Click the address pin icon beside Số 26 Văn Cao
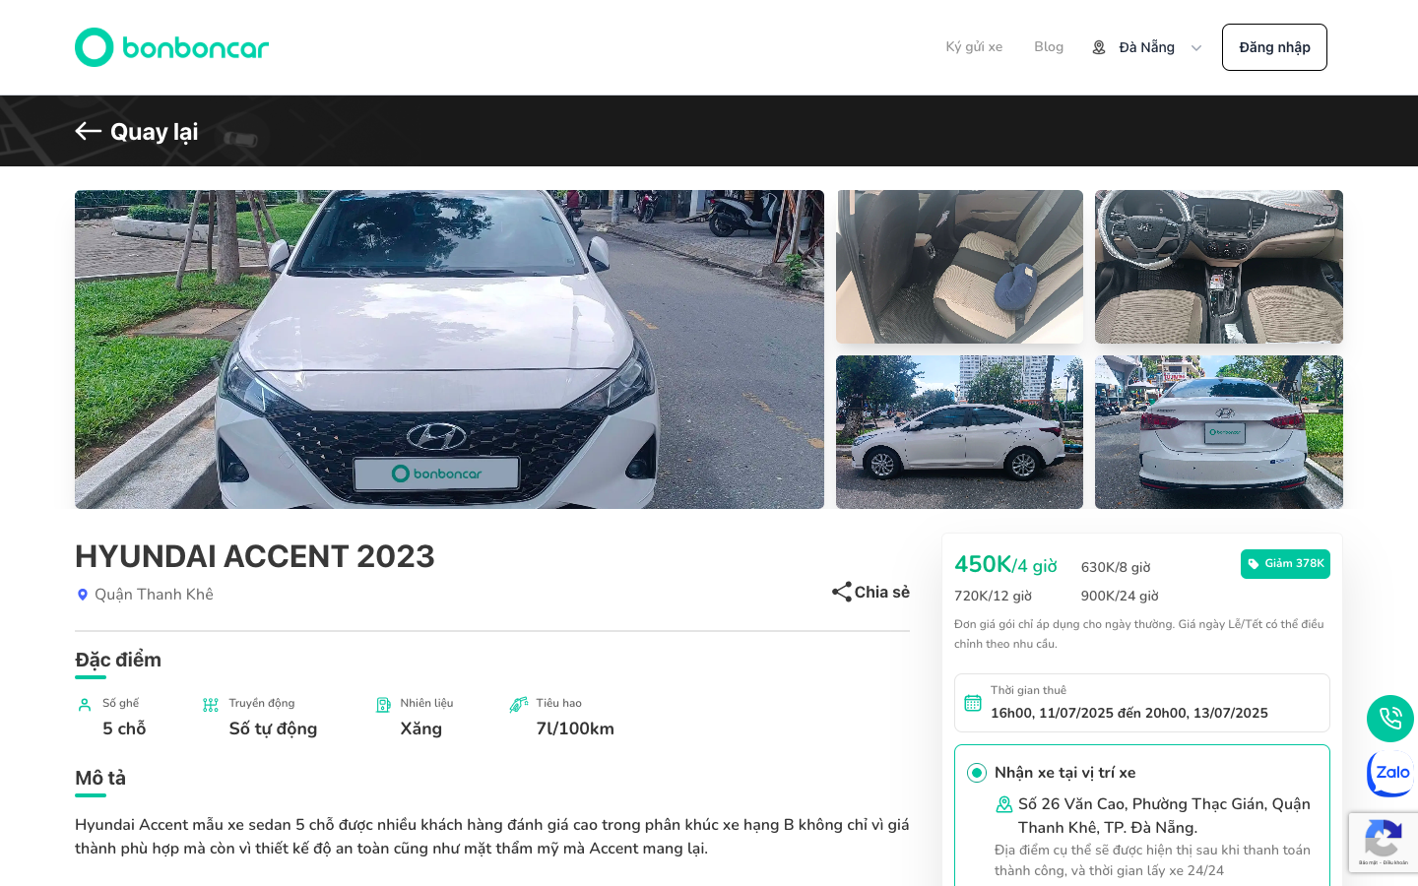Viewport: 1418px width, 886px height. click(1004, 804)
